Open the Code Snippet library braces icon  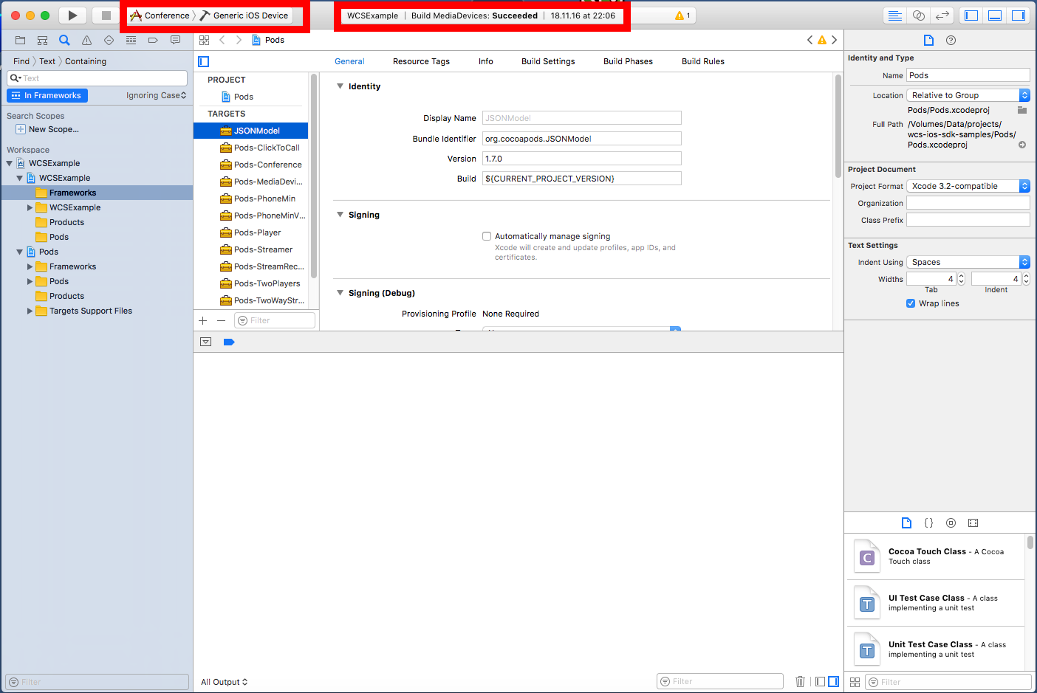(x=928, y=523)
